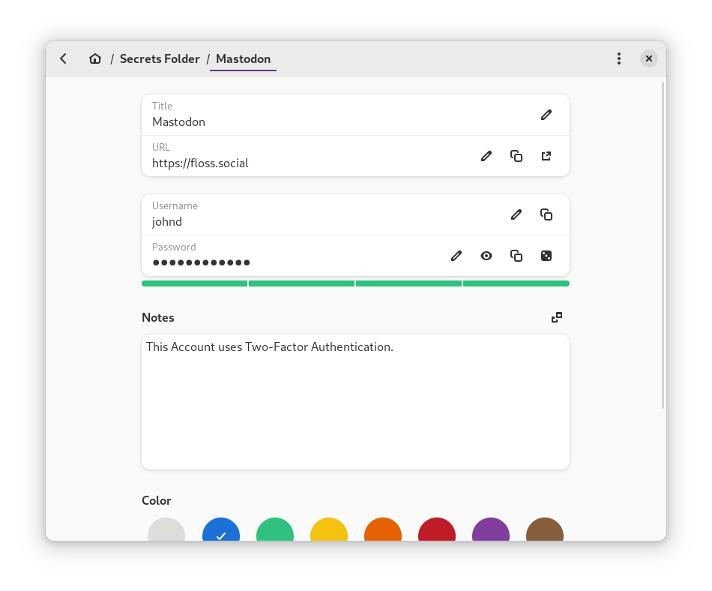
Task: Show the hidden password
Action: pyautogui.click(x=486, y=256)
